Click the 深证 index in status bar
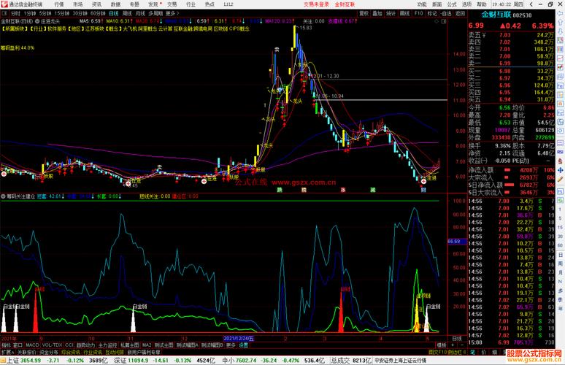Screen dimensions: 565x365 coord(120,361)
